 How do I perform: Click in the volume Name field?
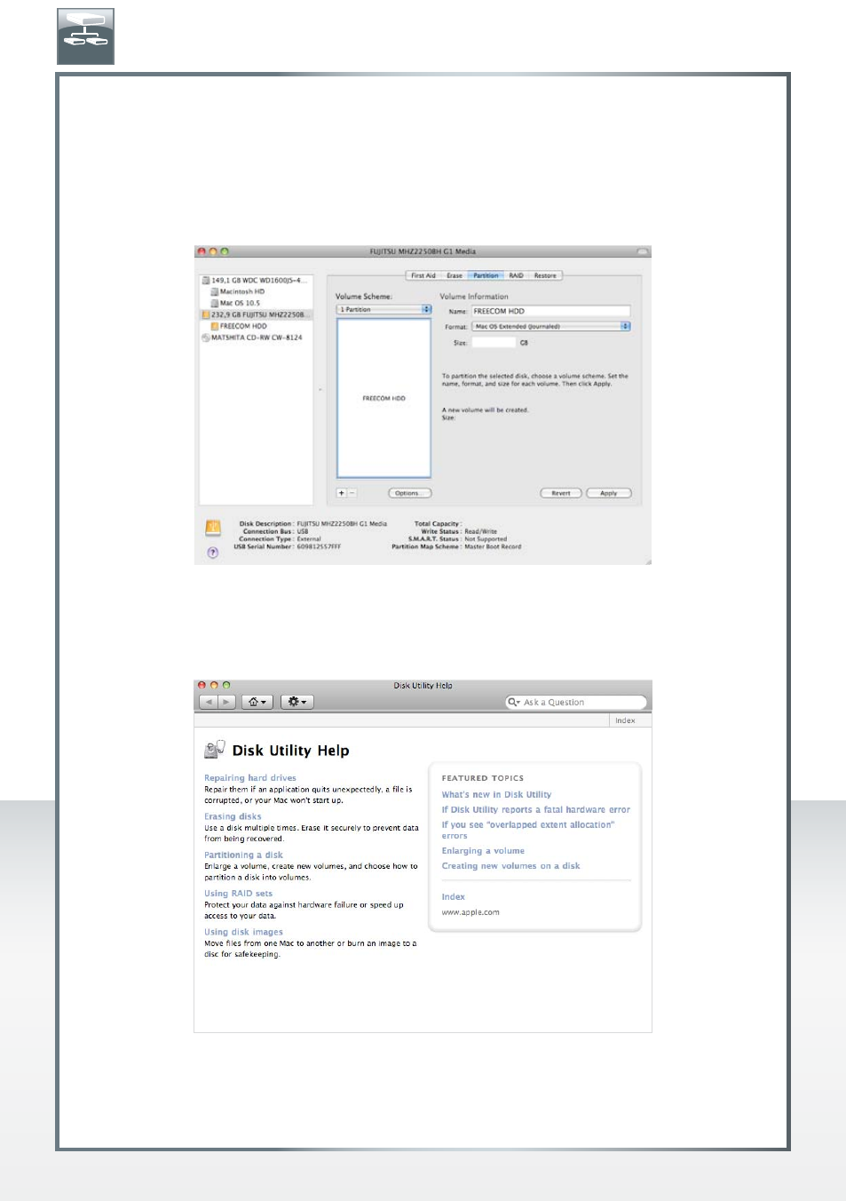click(x=550, y=311)
